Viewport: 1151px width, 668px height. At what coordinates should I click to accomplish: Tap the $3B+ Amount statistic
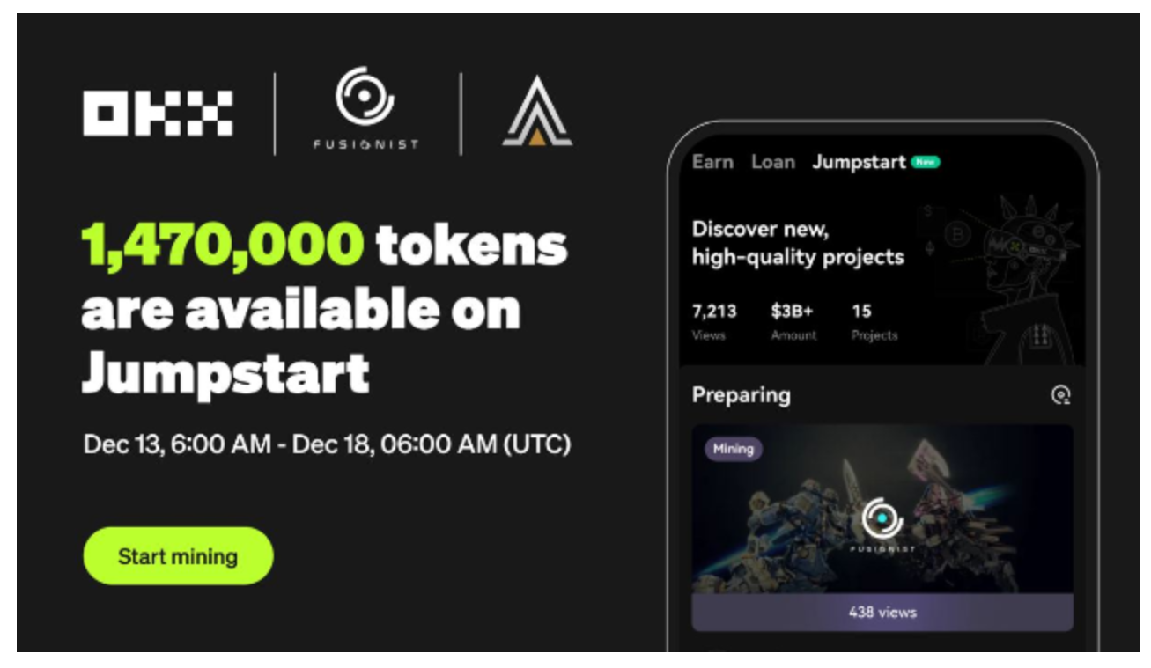[x=793, y=322]
